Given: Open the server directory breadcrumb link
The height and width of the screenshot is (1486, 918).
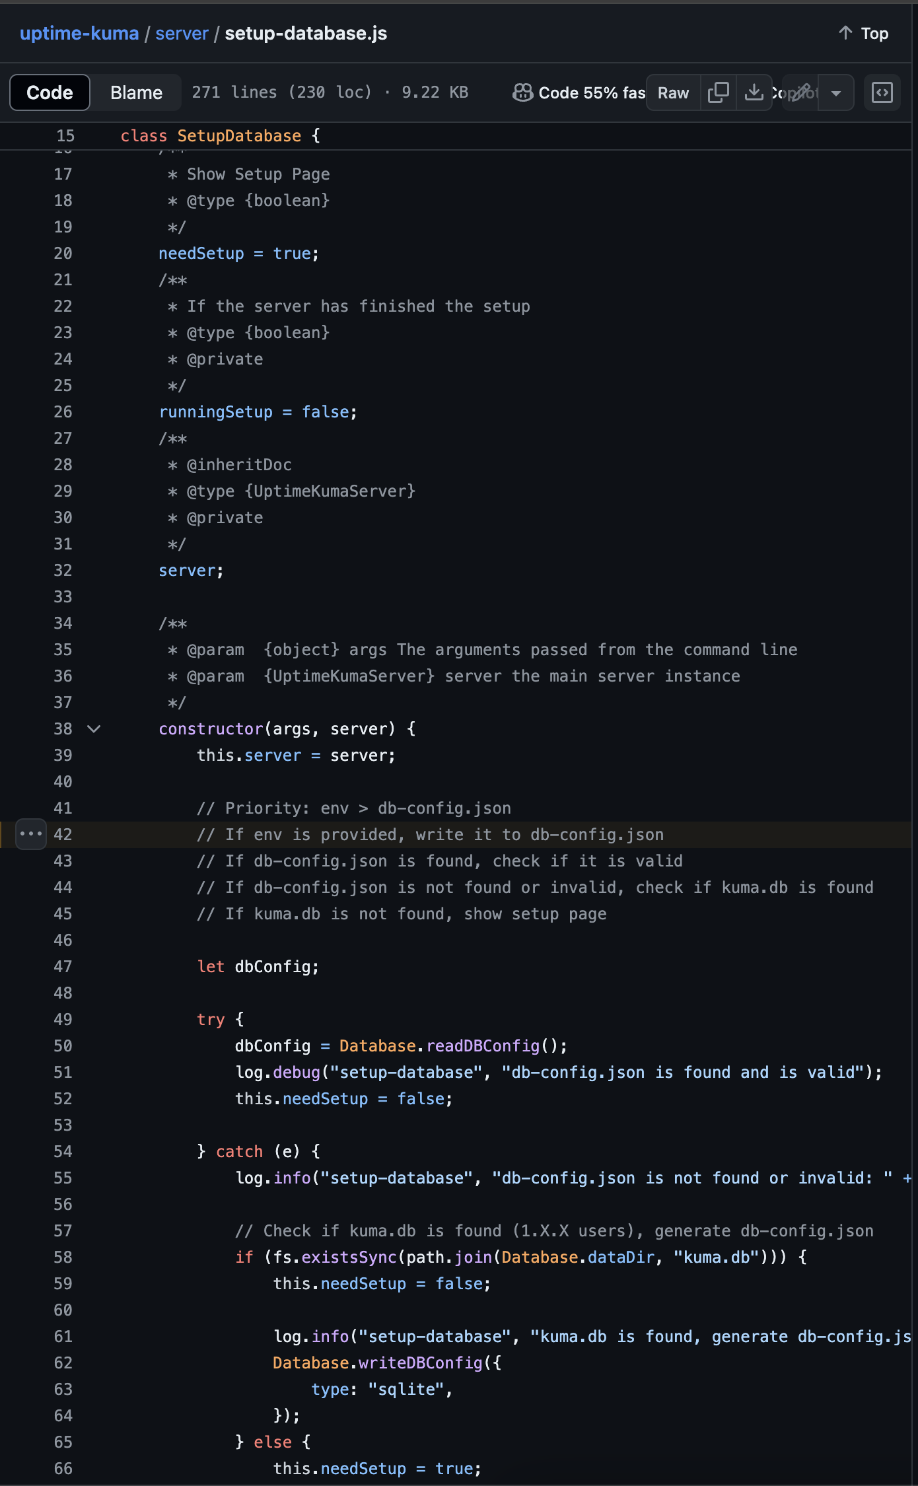Looking at the screenshot, I should 181,33.
